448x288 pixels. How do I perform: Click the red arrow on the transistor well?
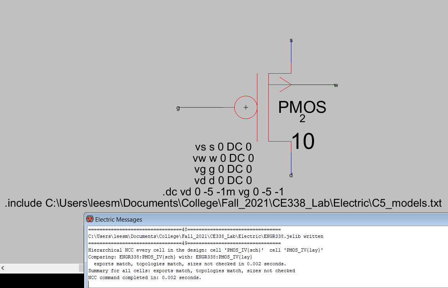pyautogui.click(x=285, y=85)
